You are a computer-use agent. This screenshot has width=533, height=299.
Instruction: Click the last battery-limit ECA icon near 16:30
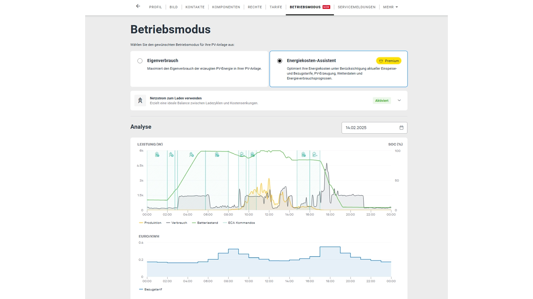(x=315, y=155)
